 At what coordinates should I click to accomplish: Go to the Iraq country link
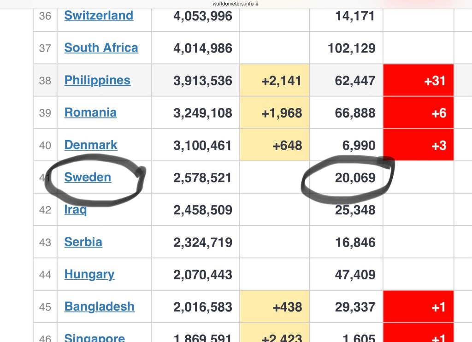point(76,210)
